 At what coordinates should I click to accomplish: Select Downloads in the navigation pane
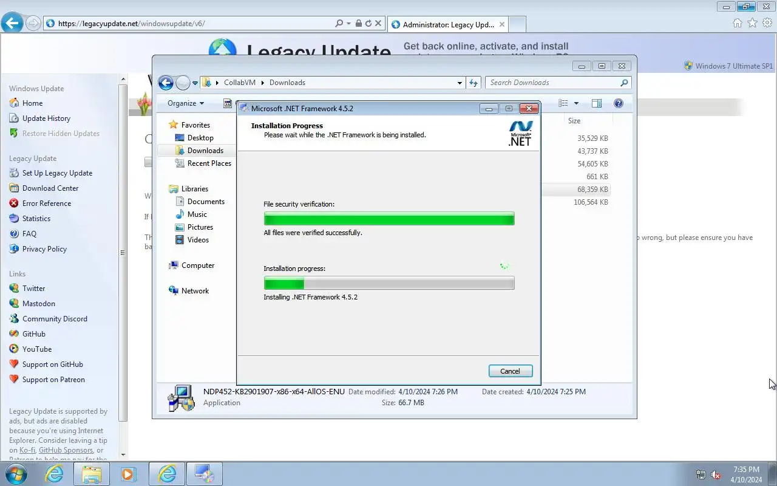coord(205,151)
